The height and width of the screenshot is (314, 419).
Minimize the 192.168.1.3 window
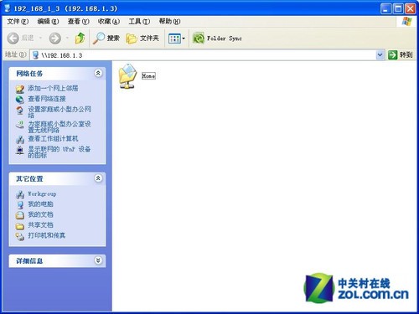tap(385, 9)
